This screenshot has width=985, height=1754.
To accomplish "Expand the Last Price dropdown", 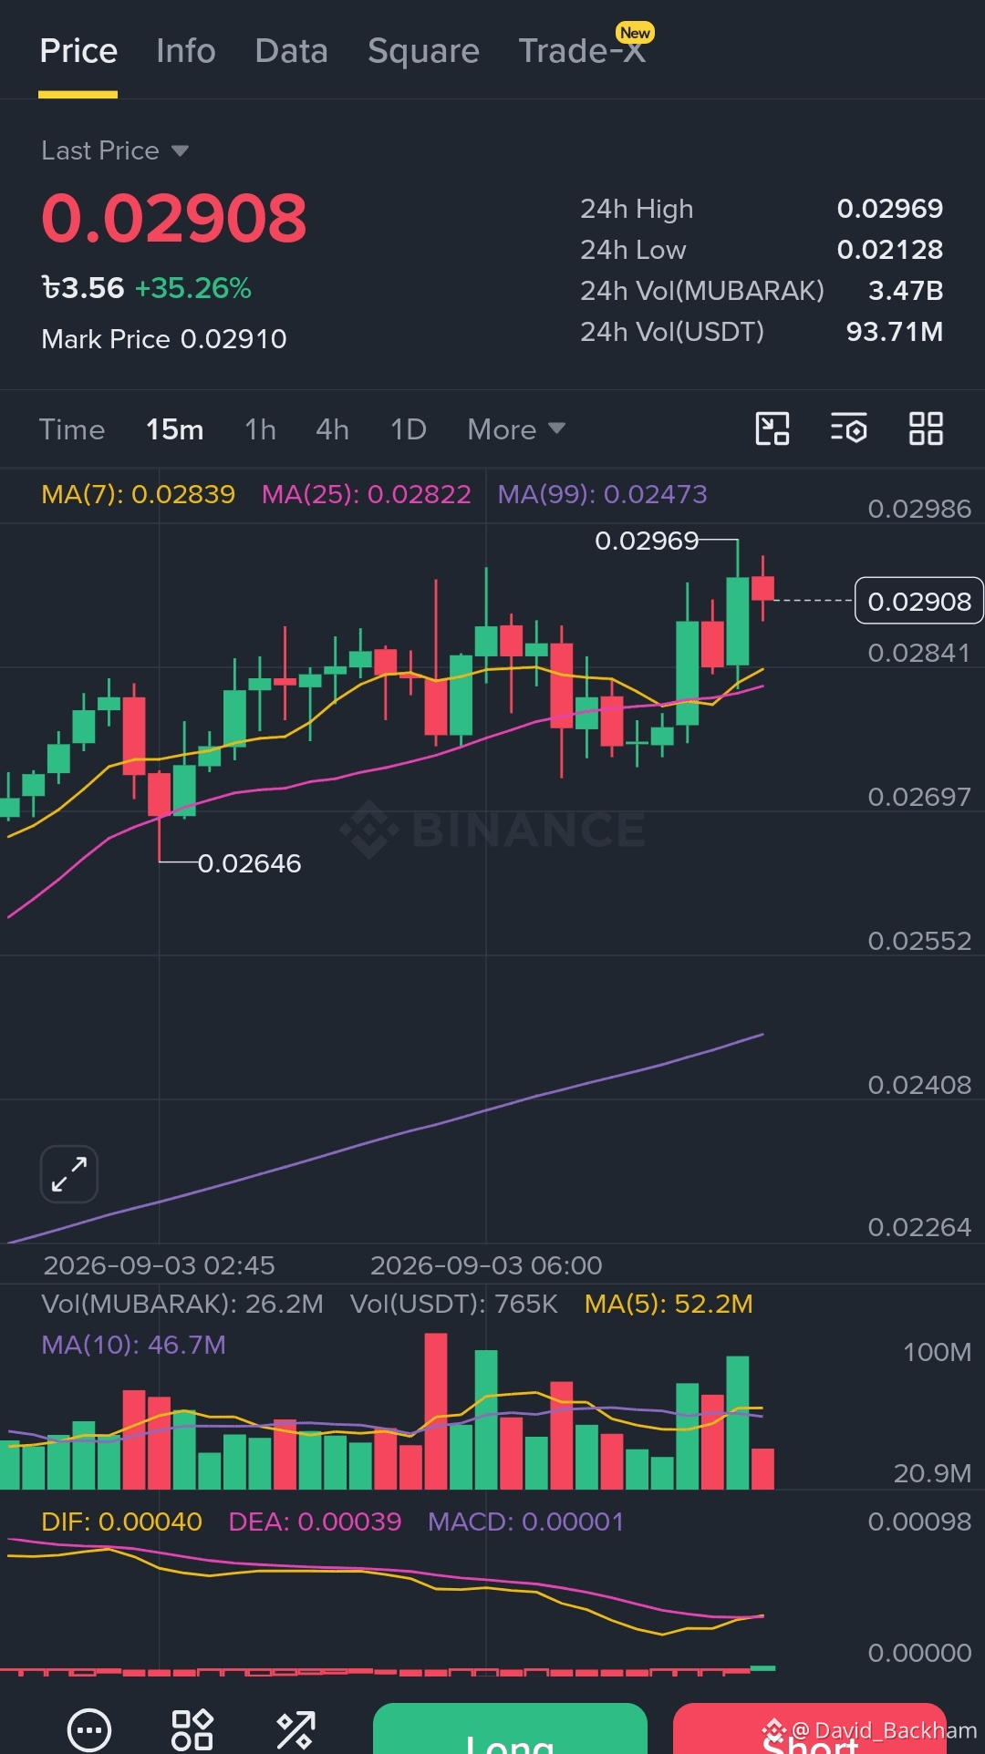I will click(x=115, y=150).
